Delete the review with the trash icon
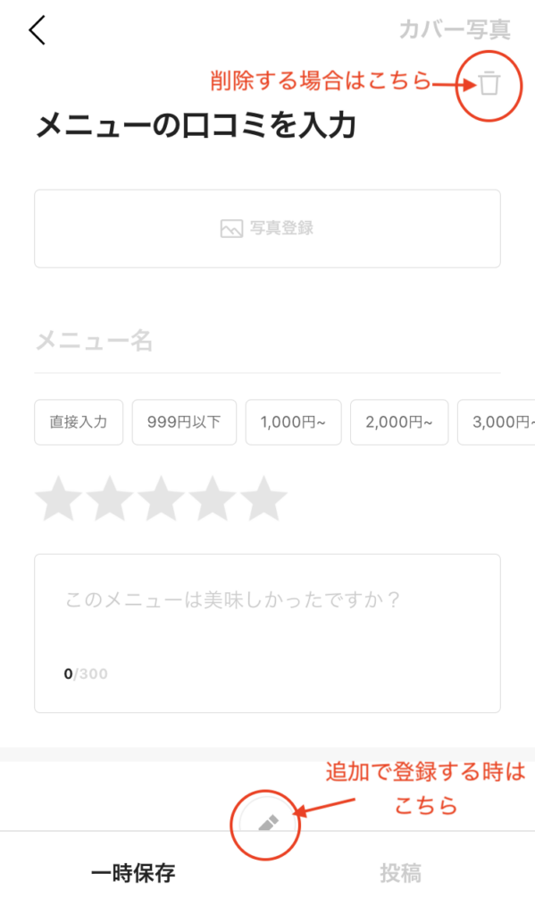 tap(489, 83)
